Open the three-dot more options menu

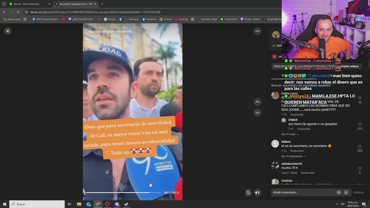coord(257,31)
